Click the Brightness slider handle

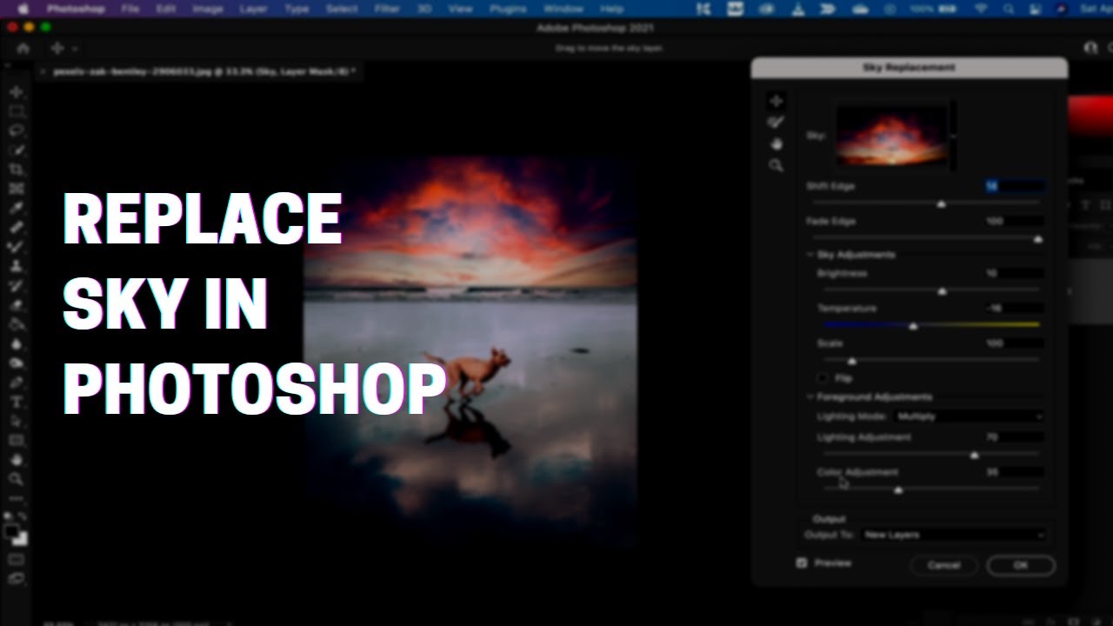pos(942,291)
